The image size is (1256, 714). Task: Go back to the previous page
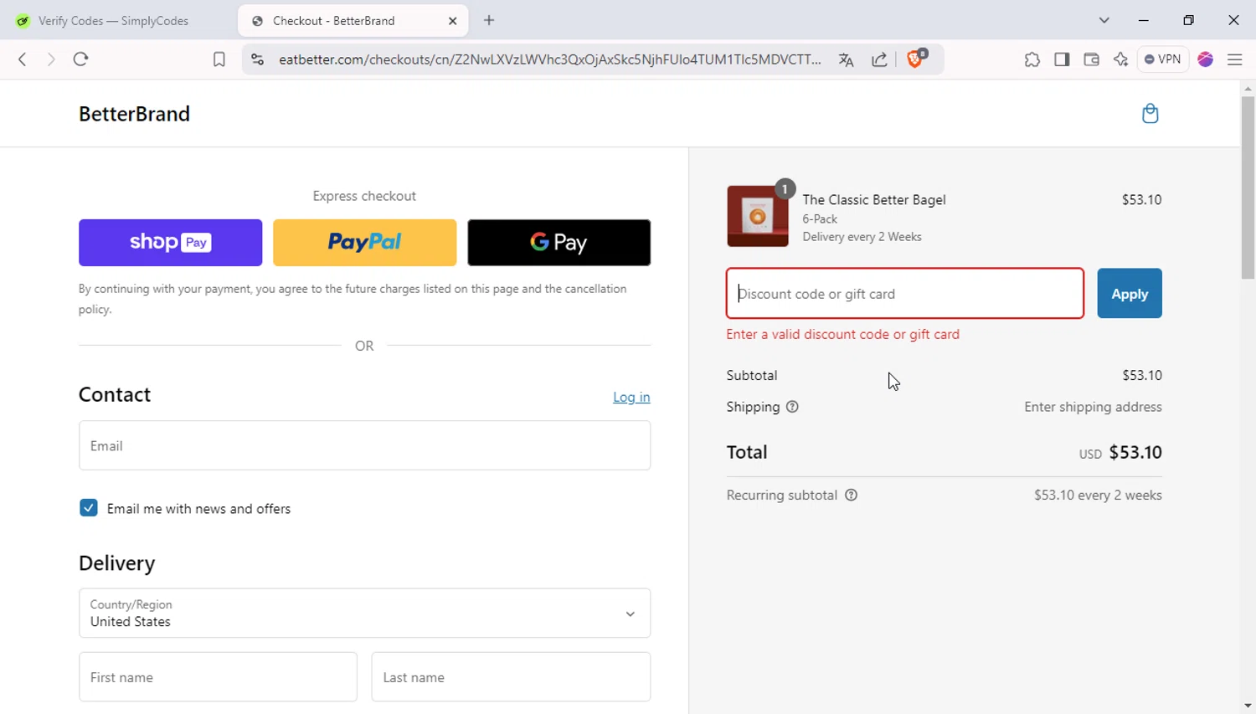click(23, 59)
